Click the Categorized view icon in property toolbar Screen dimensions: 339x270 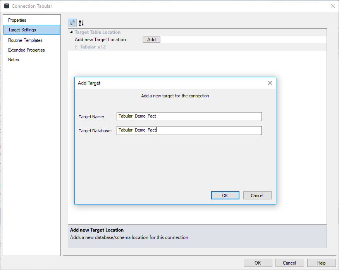(72, 23)
